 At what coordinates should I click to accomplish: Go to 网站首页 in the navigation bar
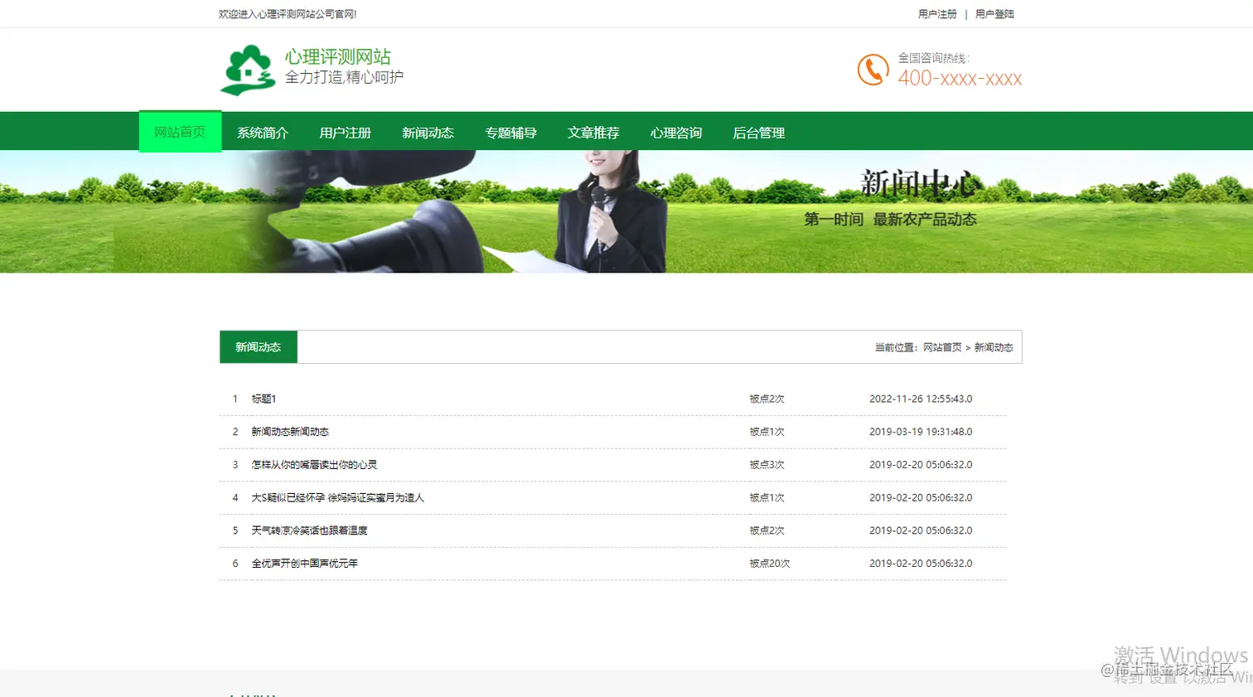click(x=180, y=132)
